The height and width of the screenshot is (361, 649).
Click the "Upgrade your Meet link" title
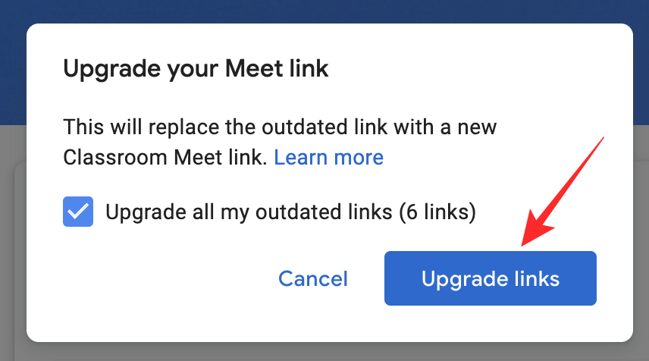click(196, 69)
